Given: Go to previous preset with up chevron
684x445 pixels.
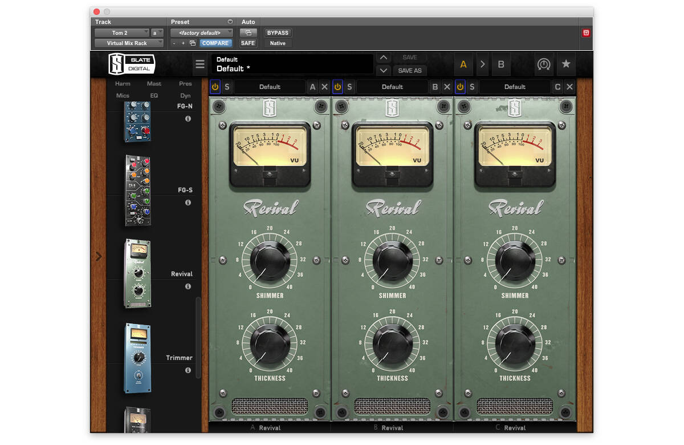Looking at the screenshot, I should coord(384,58).
